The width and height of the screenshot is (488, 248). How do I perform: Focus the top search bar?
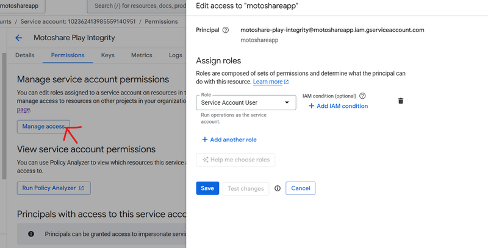[x=137, y=7]
